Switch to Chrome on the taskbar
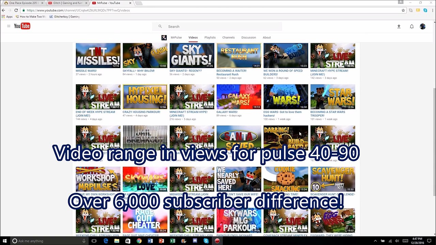This screenshot has height=245, width=436. [139, 241]
